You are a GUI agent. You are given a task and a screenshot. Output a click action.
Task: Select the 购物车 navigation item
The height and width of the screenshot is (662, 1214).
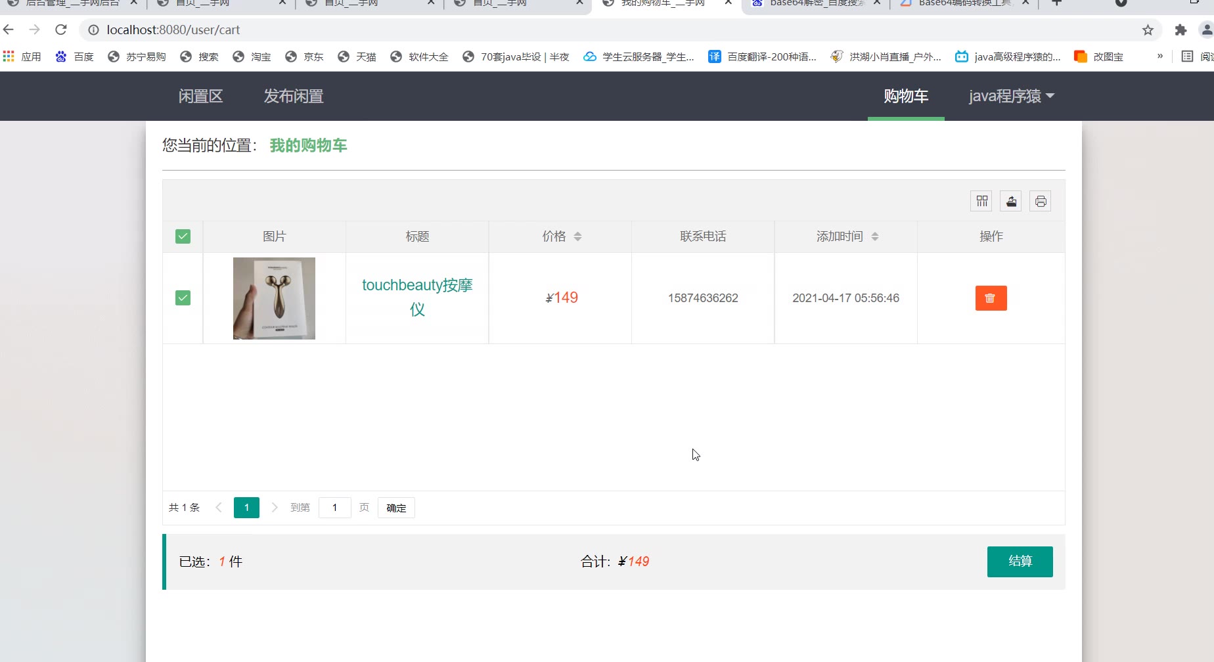click(x=906, y=96)
